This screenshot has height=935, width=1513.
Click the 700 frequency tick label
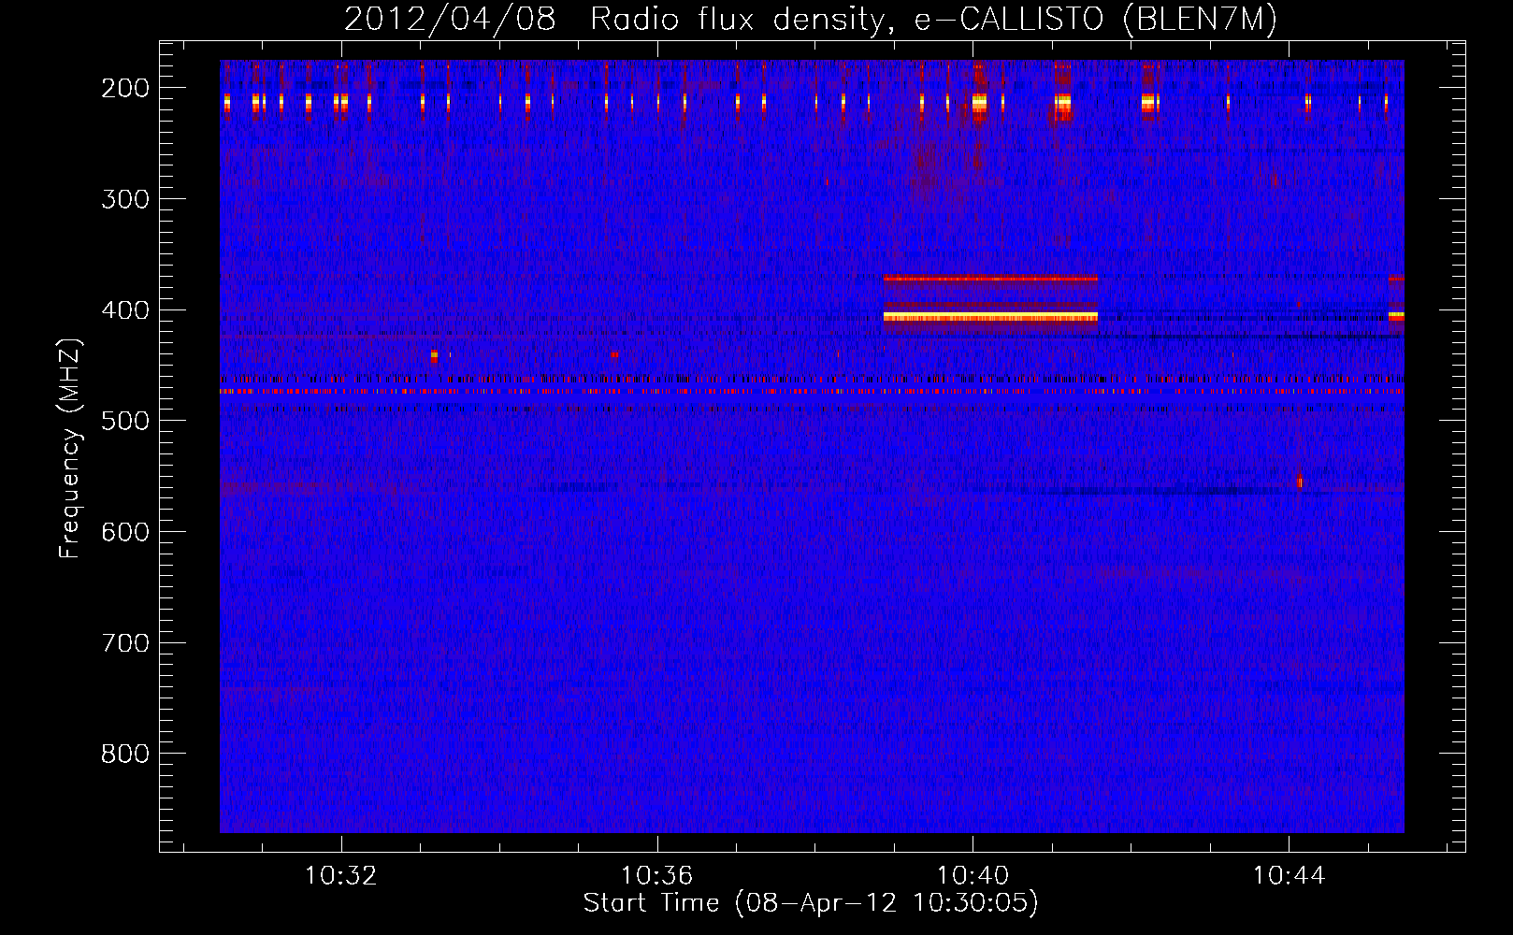[x=125, y=643]
